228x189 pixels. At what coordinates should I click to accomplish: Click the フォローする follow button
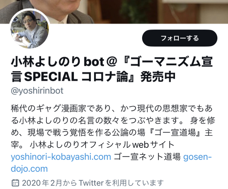pyautogui.click(x=180, y=38)
